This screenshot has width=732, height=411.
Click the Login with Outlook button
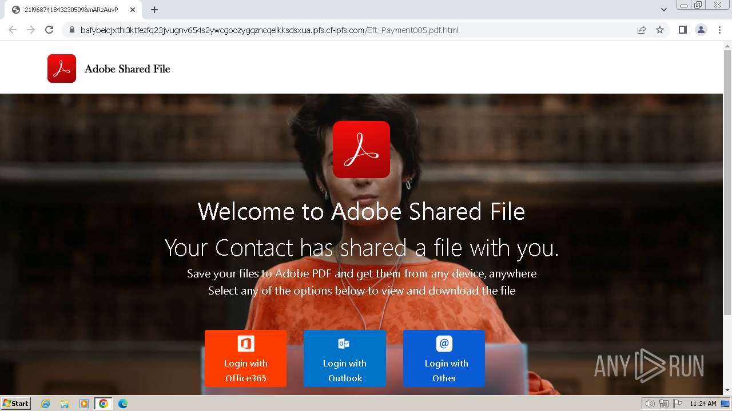tap(345, 358)
